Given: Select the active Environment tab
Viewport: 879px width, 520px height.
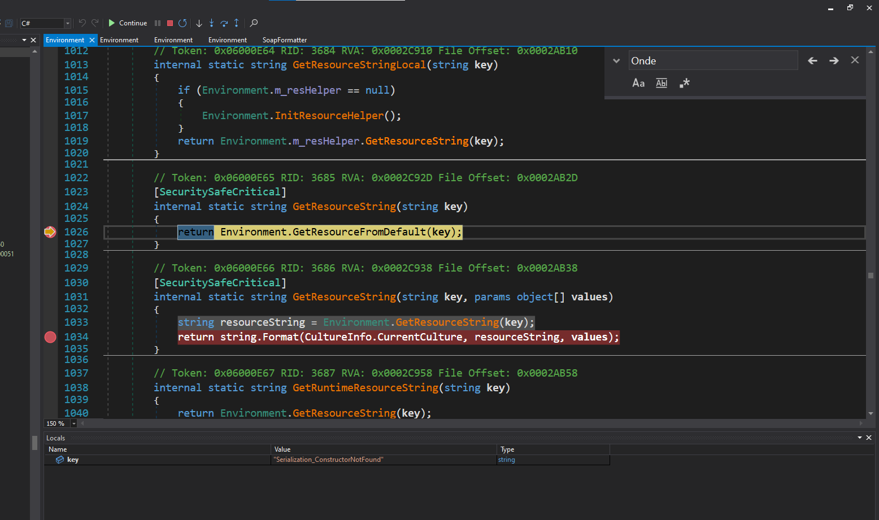Looking at the screenshot, I should [x=65, y=40].
